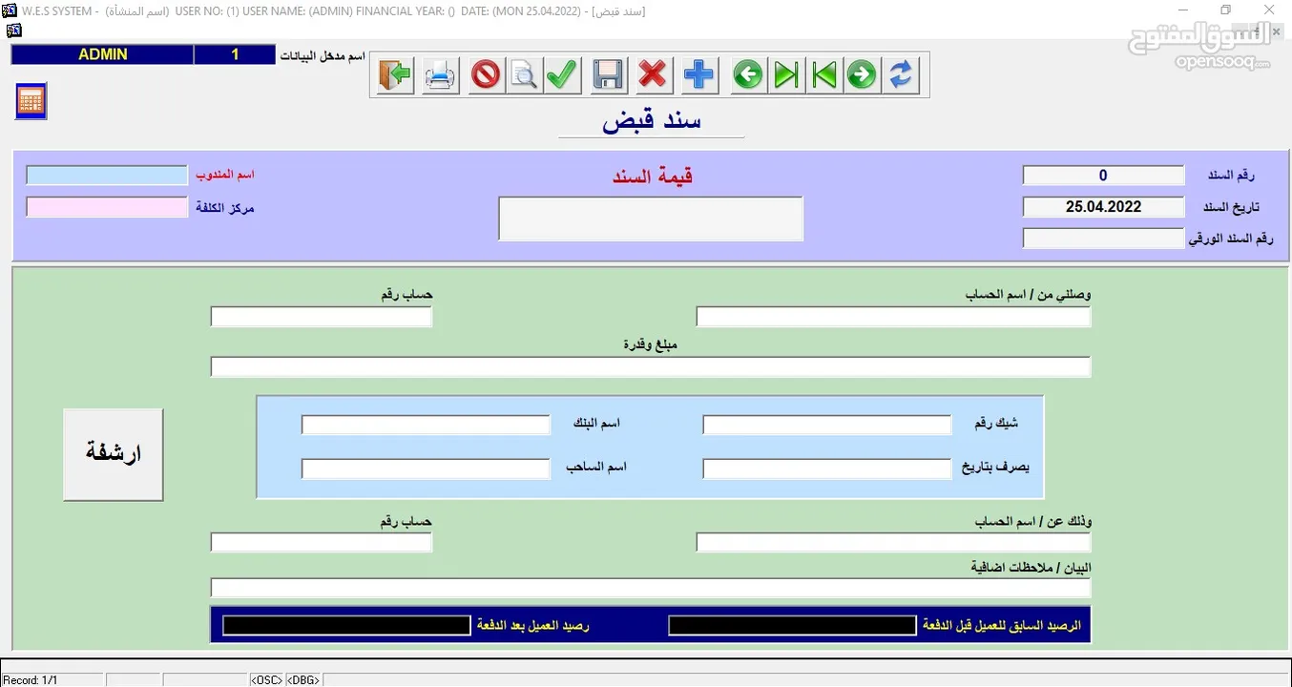Image resolution: width=1292 pixels, height=687 pixels.
Task: Click the ارشفة archive button
Action: pos(114,454)
